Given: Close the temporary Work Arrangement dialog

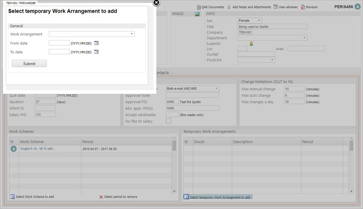Looking at the screenshot, I should coord(156,3).
